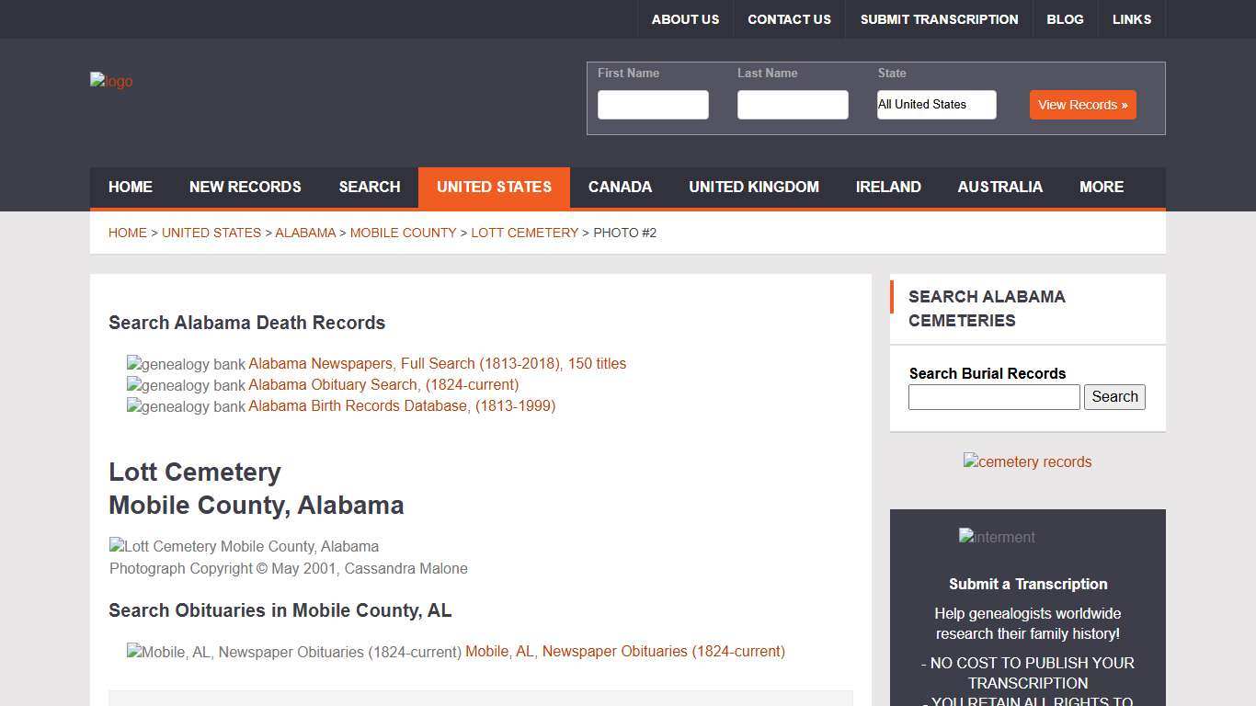This screenshot has width=1256, height=706.
Task: Click the interment image in sidebar
Action: coord(997,537)
